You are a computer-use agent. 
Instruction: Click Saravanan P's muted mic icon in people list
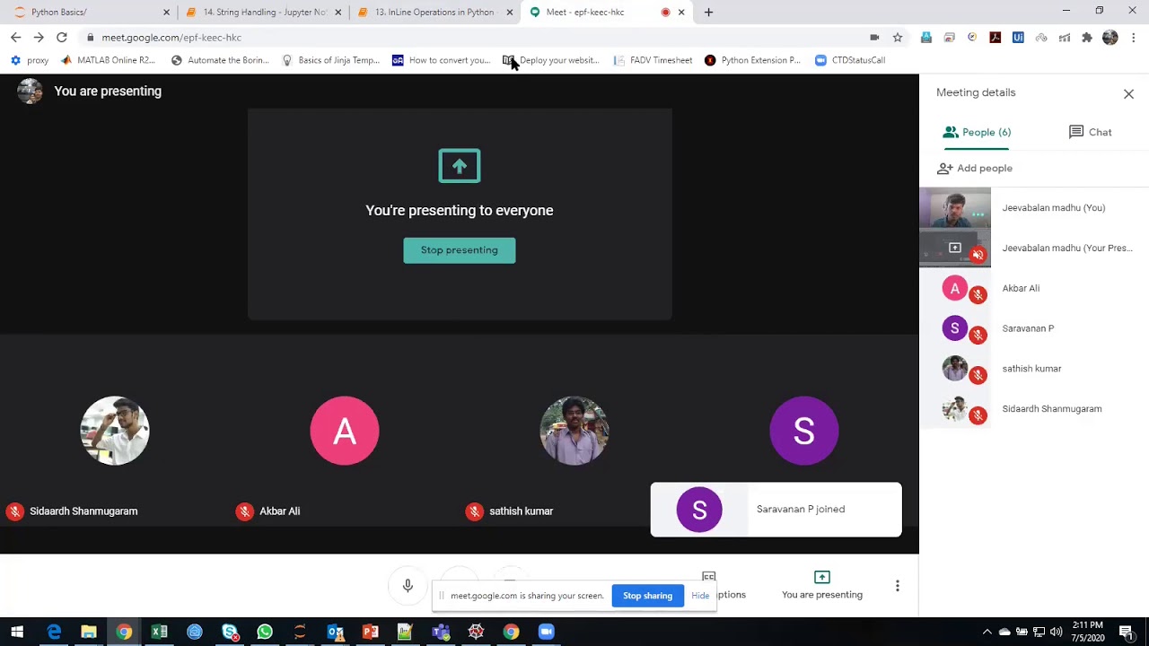(978, 335)
